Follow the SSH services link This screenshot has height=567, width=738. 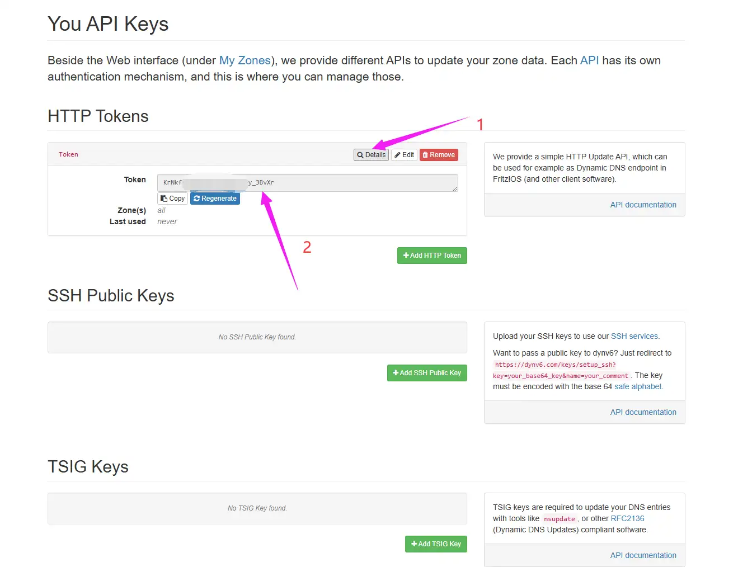634,336
